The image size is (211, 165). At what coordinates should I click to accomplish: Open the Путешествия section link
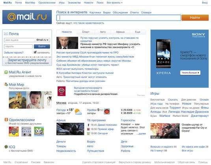coord(95,151)
